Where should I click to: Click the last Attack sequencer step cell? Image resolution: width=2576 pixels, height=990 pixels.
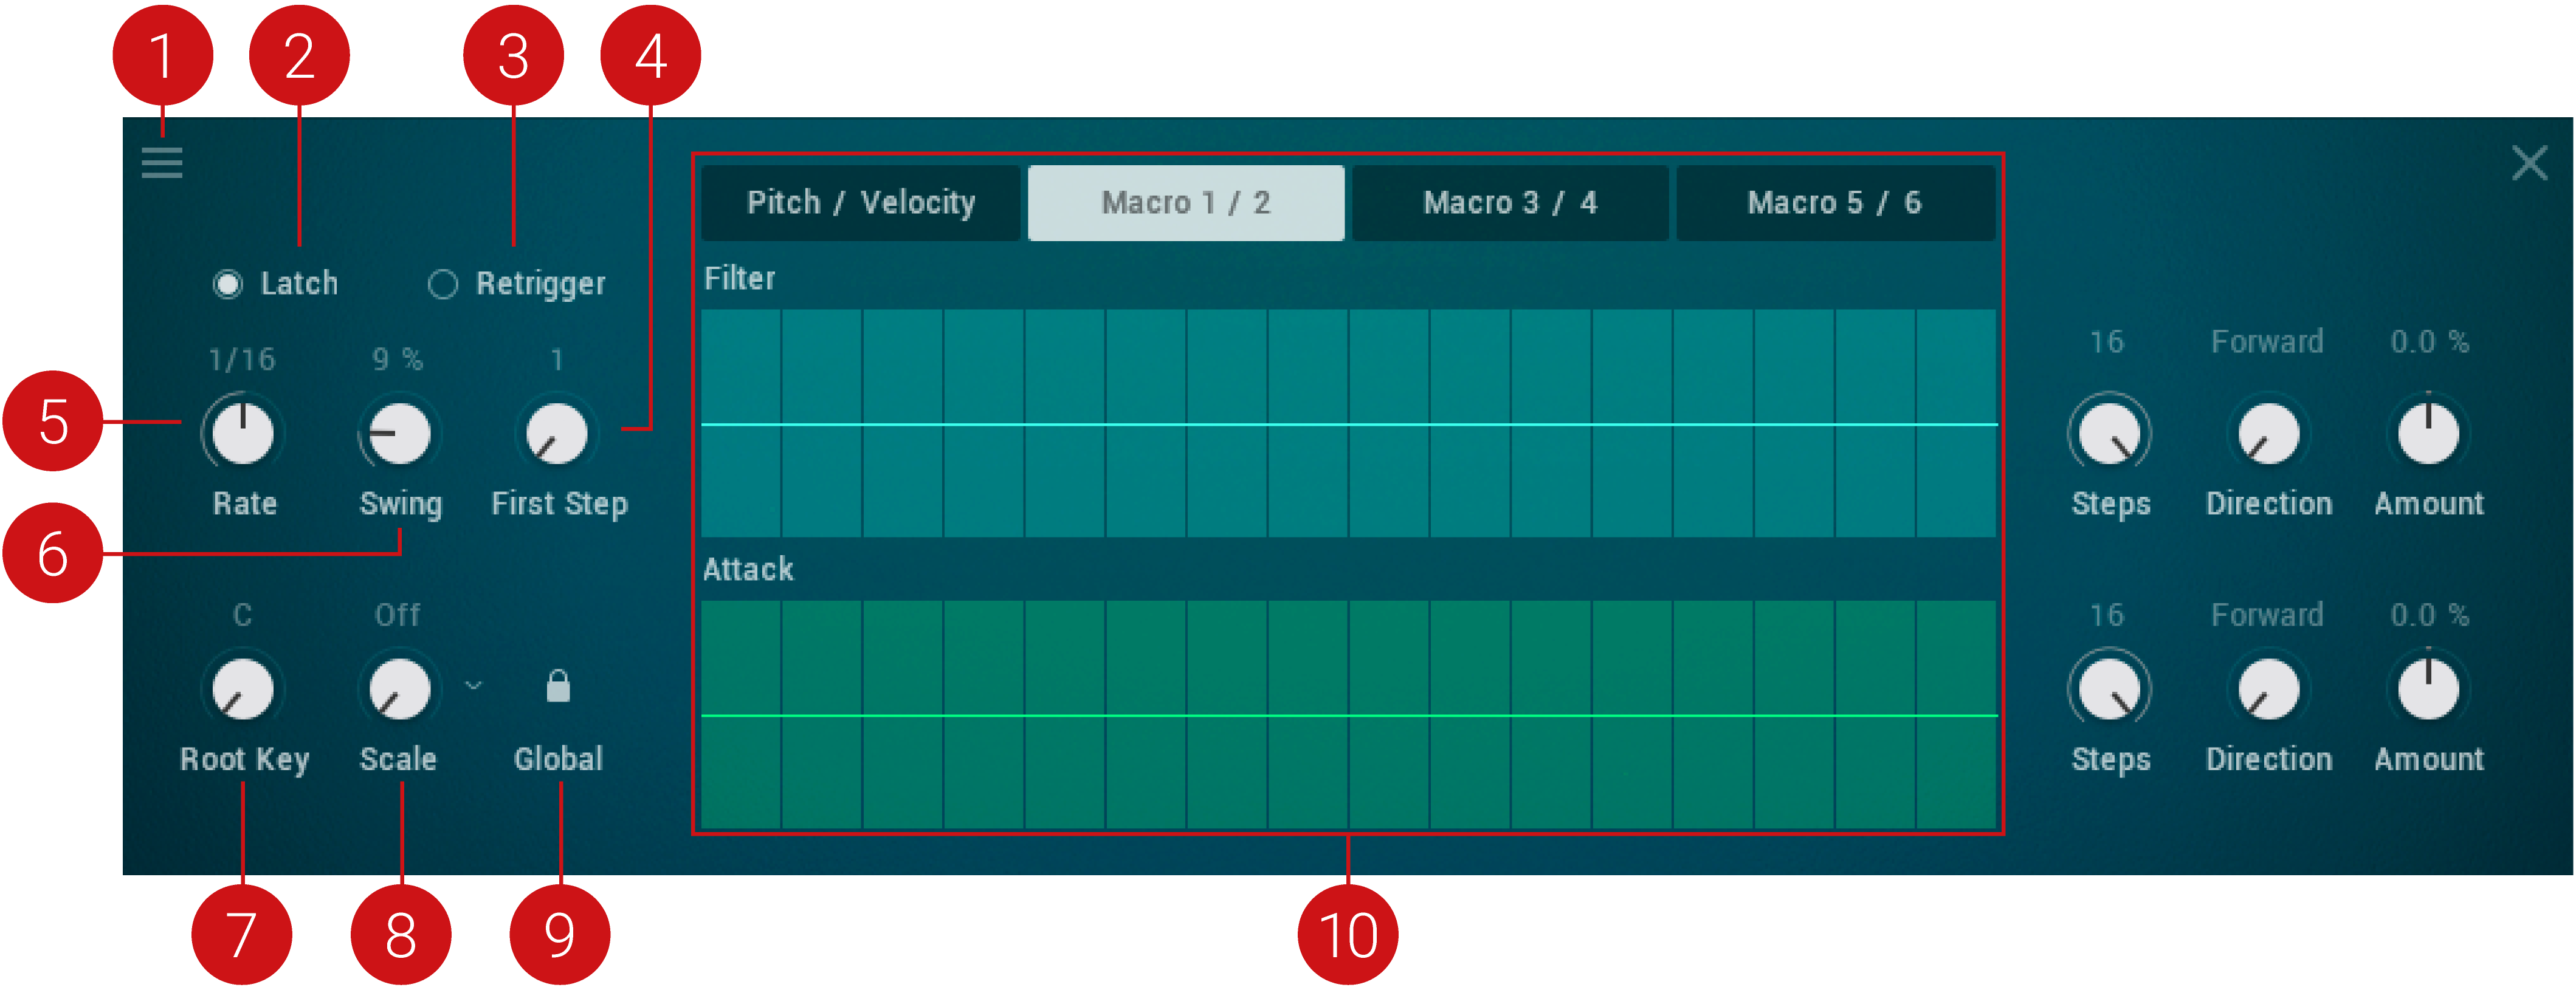(x=1956, y=714)
